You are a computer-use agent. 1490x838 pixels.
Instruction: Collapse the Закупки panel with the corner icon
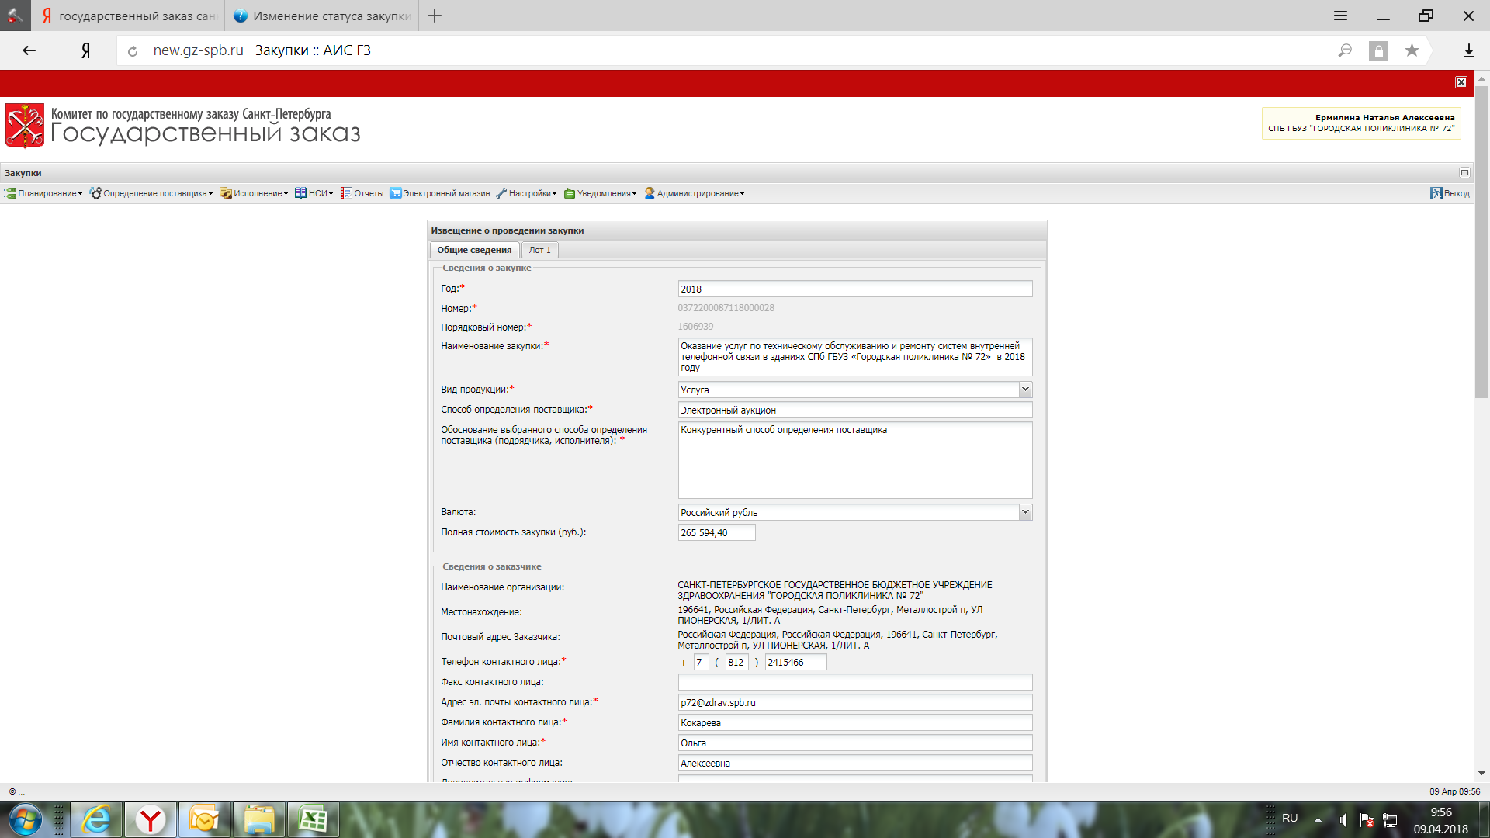[1464, 173]
